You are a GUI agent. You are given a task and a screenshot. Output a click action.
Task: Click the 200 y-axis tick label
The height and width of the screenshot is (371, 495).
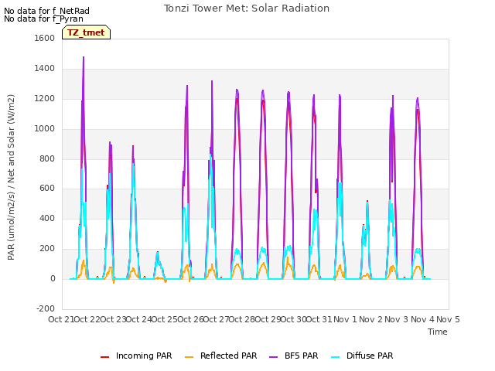(x=47, y=249)
